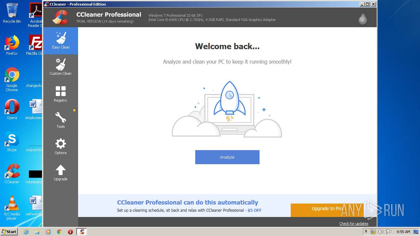
Task: Click the $5 OFF offer text
Action: [x=255, y=210]
